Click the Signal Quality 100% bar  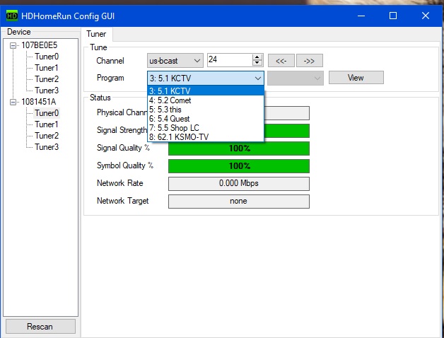239,148
